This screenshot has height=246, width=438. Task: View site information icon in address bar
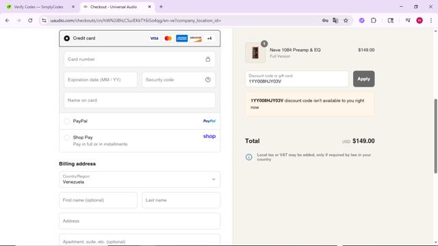pos(44,20)
